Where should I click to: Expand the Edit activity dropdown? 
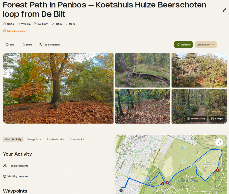click(205, 45)
